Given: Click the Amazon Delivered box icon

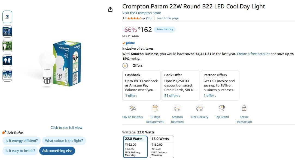Looking at the screenshot, I should (x=177, y=108).
